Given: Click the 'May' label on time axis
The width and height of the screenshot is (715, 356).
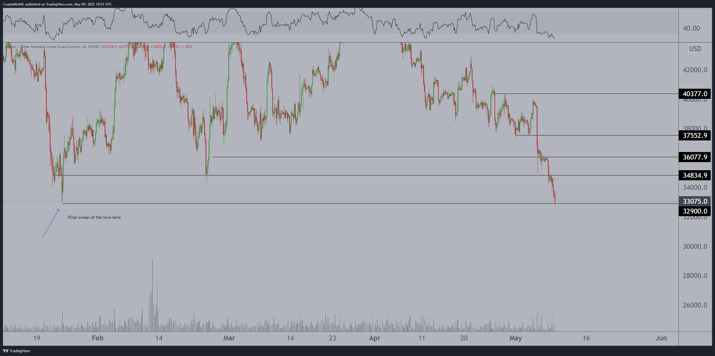Looking at the screenshot, I should [x=515, y=338].
